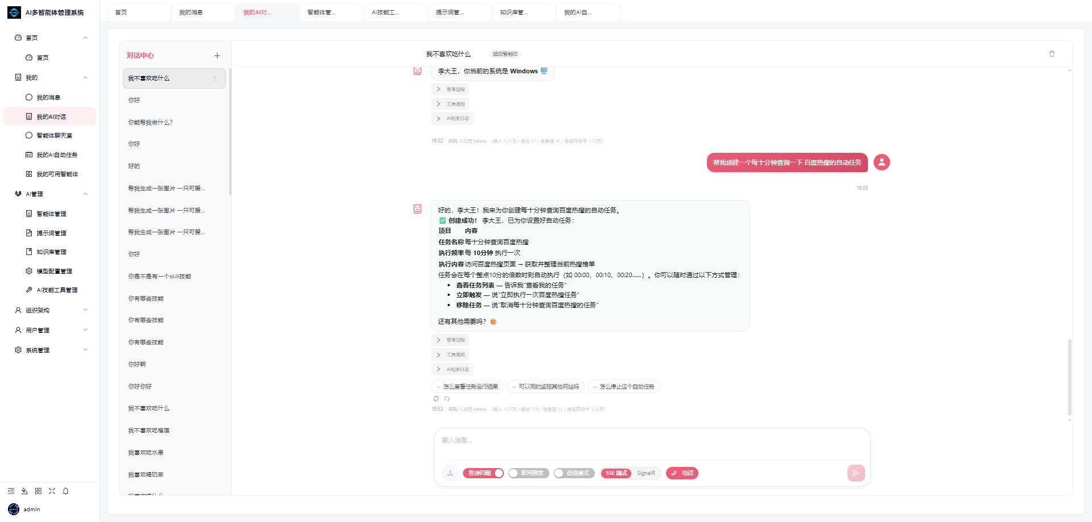Expand 思考过程 under the latest reply
The width and height of the screenshot is (1092, 522).
[450, 340]
